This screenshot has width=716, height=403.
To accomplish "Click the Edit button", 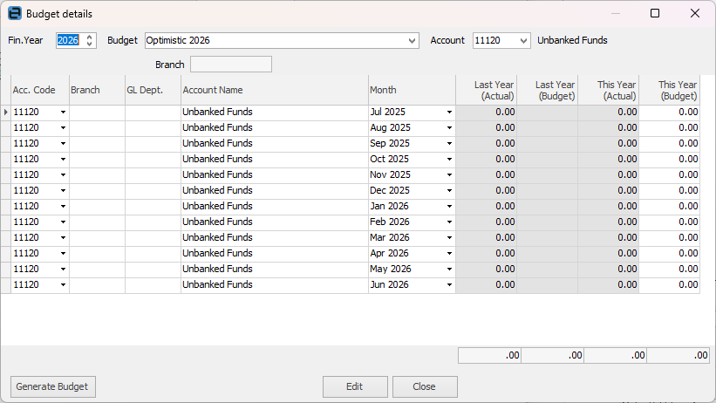I will [x=355, y=386].
